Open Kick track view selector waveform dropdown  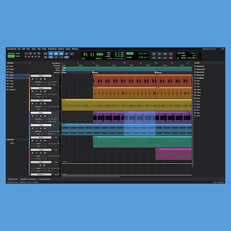39,82
